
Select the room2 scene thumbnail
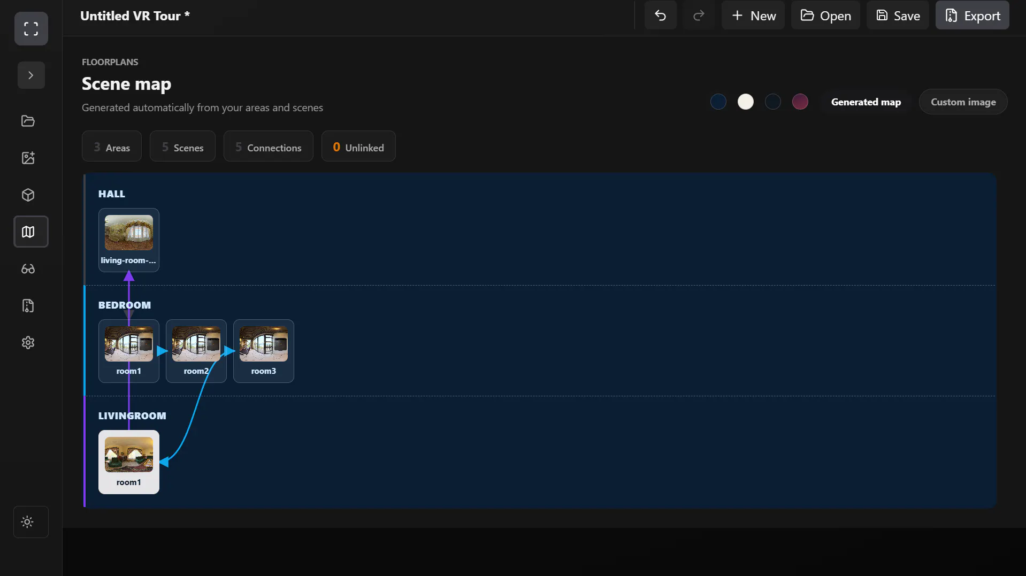pyautogui.click(x=196, y=344)
